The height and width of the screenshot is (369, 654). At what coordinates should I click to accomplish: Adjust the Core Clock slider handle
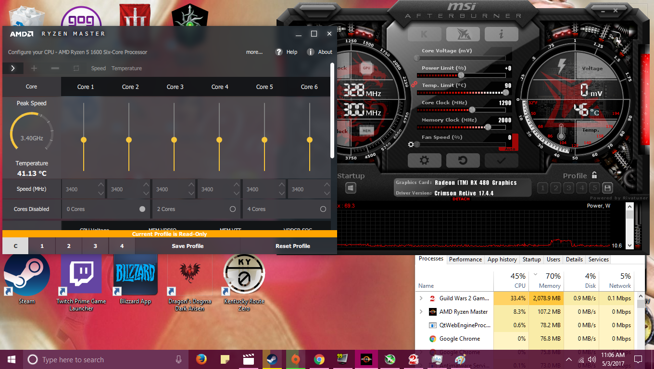click(472, 110)
